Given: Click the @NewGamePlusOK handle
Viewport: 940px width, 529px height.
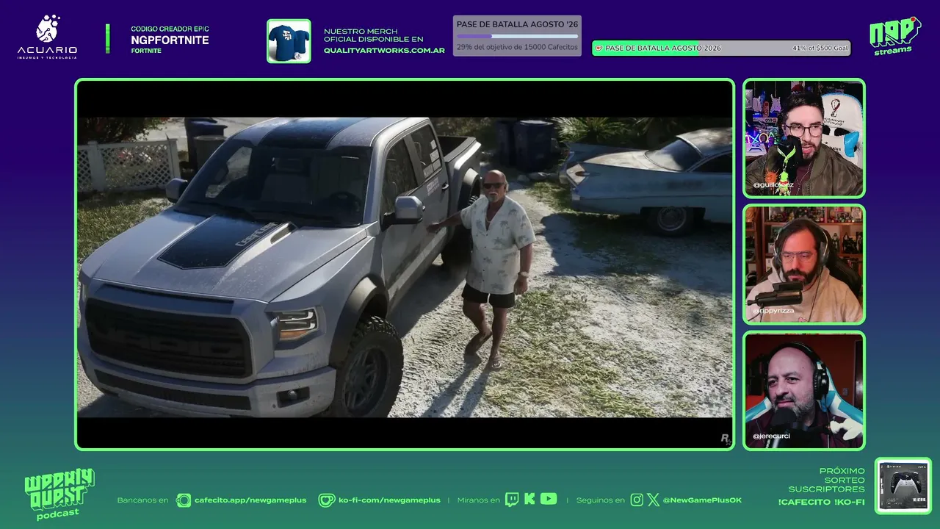Looking at the screenshot, I should (x=702, y=500).
